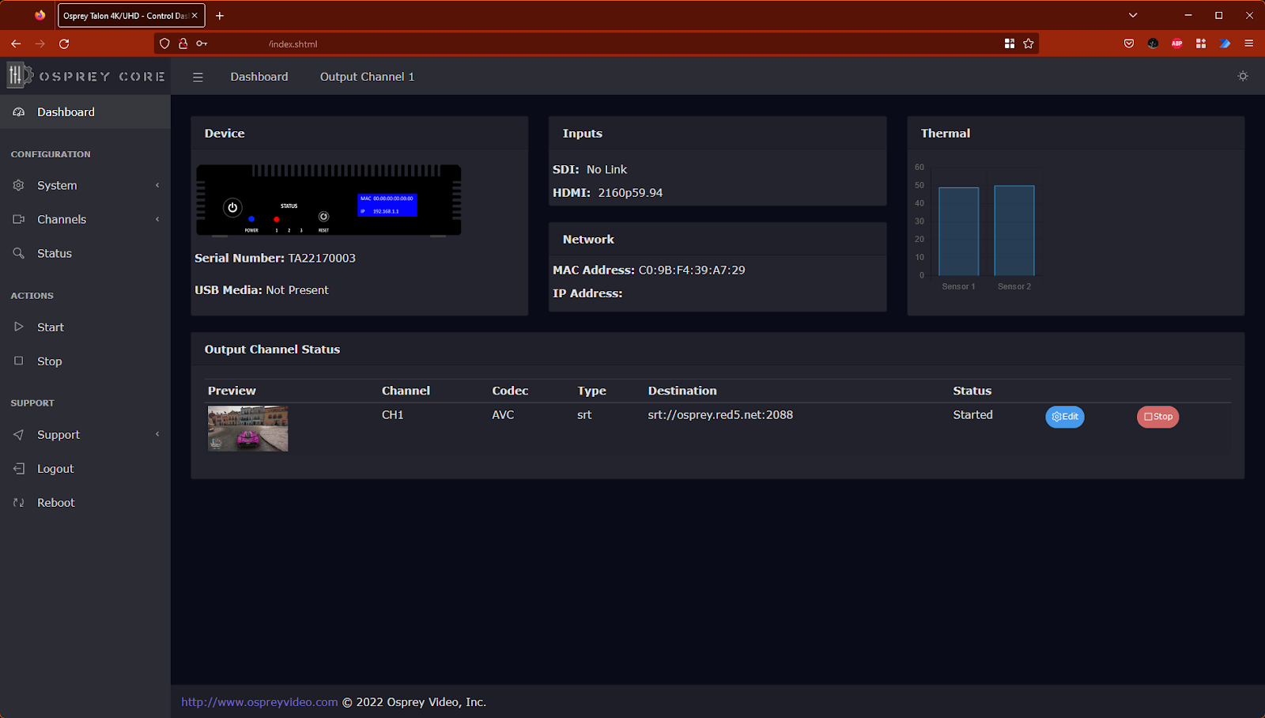Click the srt://osprey.red5.net:2088 destination text
This screenshot has height=718, width=1265.
coord(720,414)
